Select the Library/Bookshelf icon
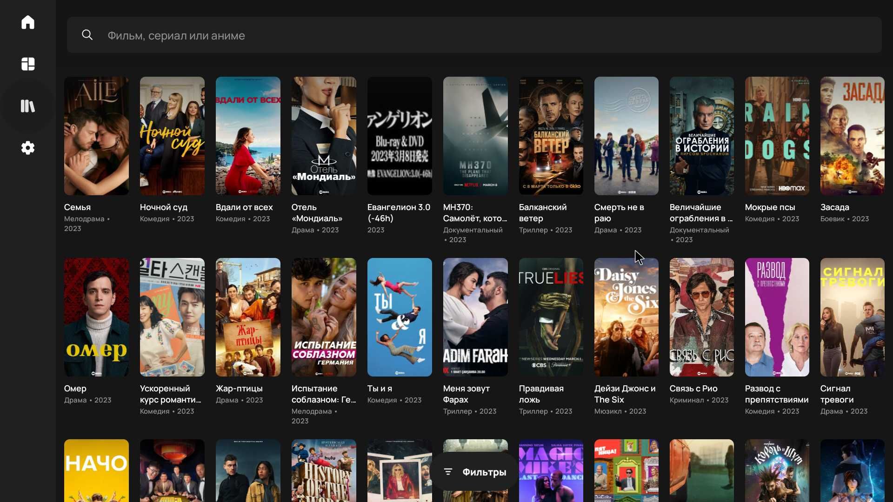893x502 pixels. (x=27, y=106)
